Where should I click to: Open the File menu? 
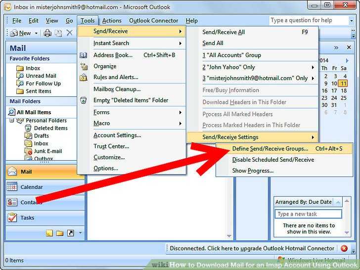click(x=17, y=21)
